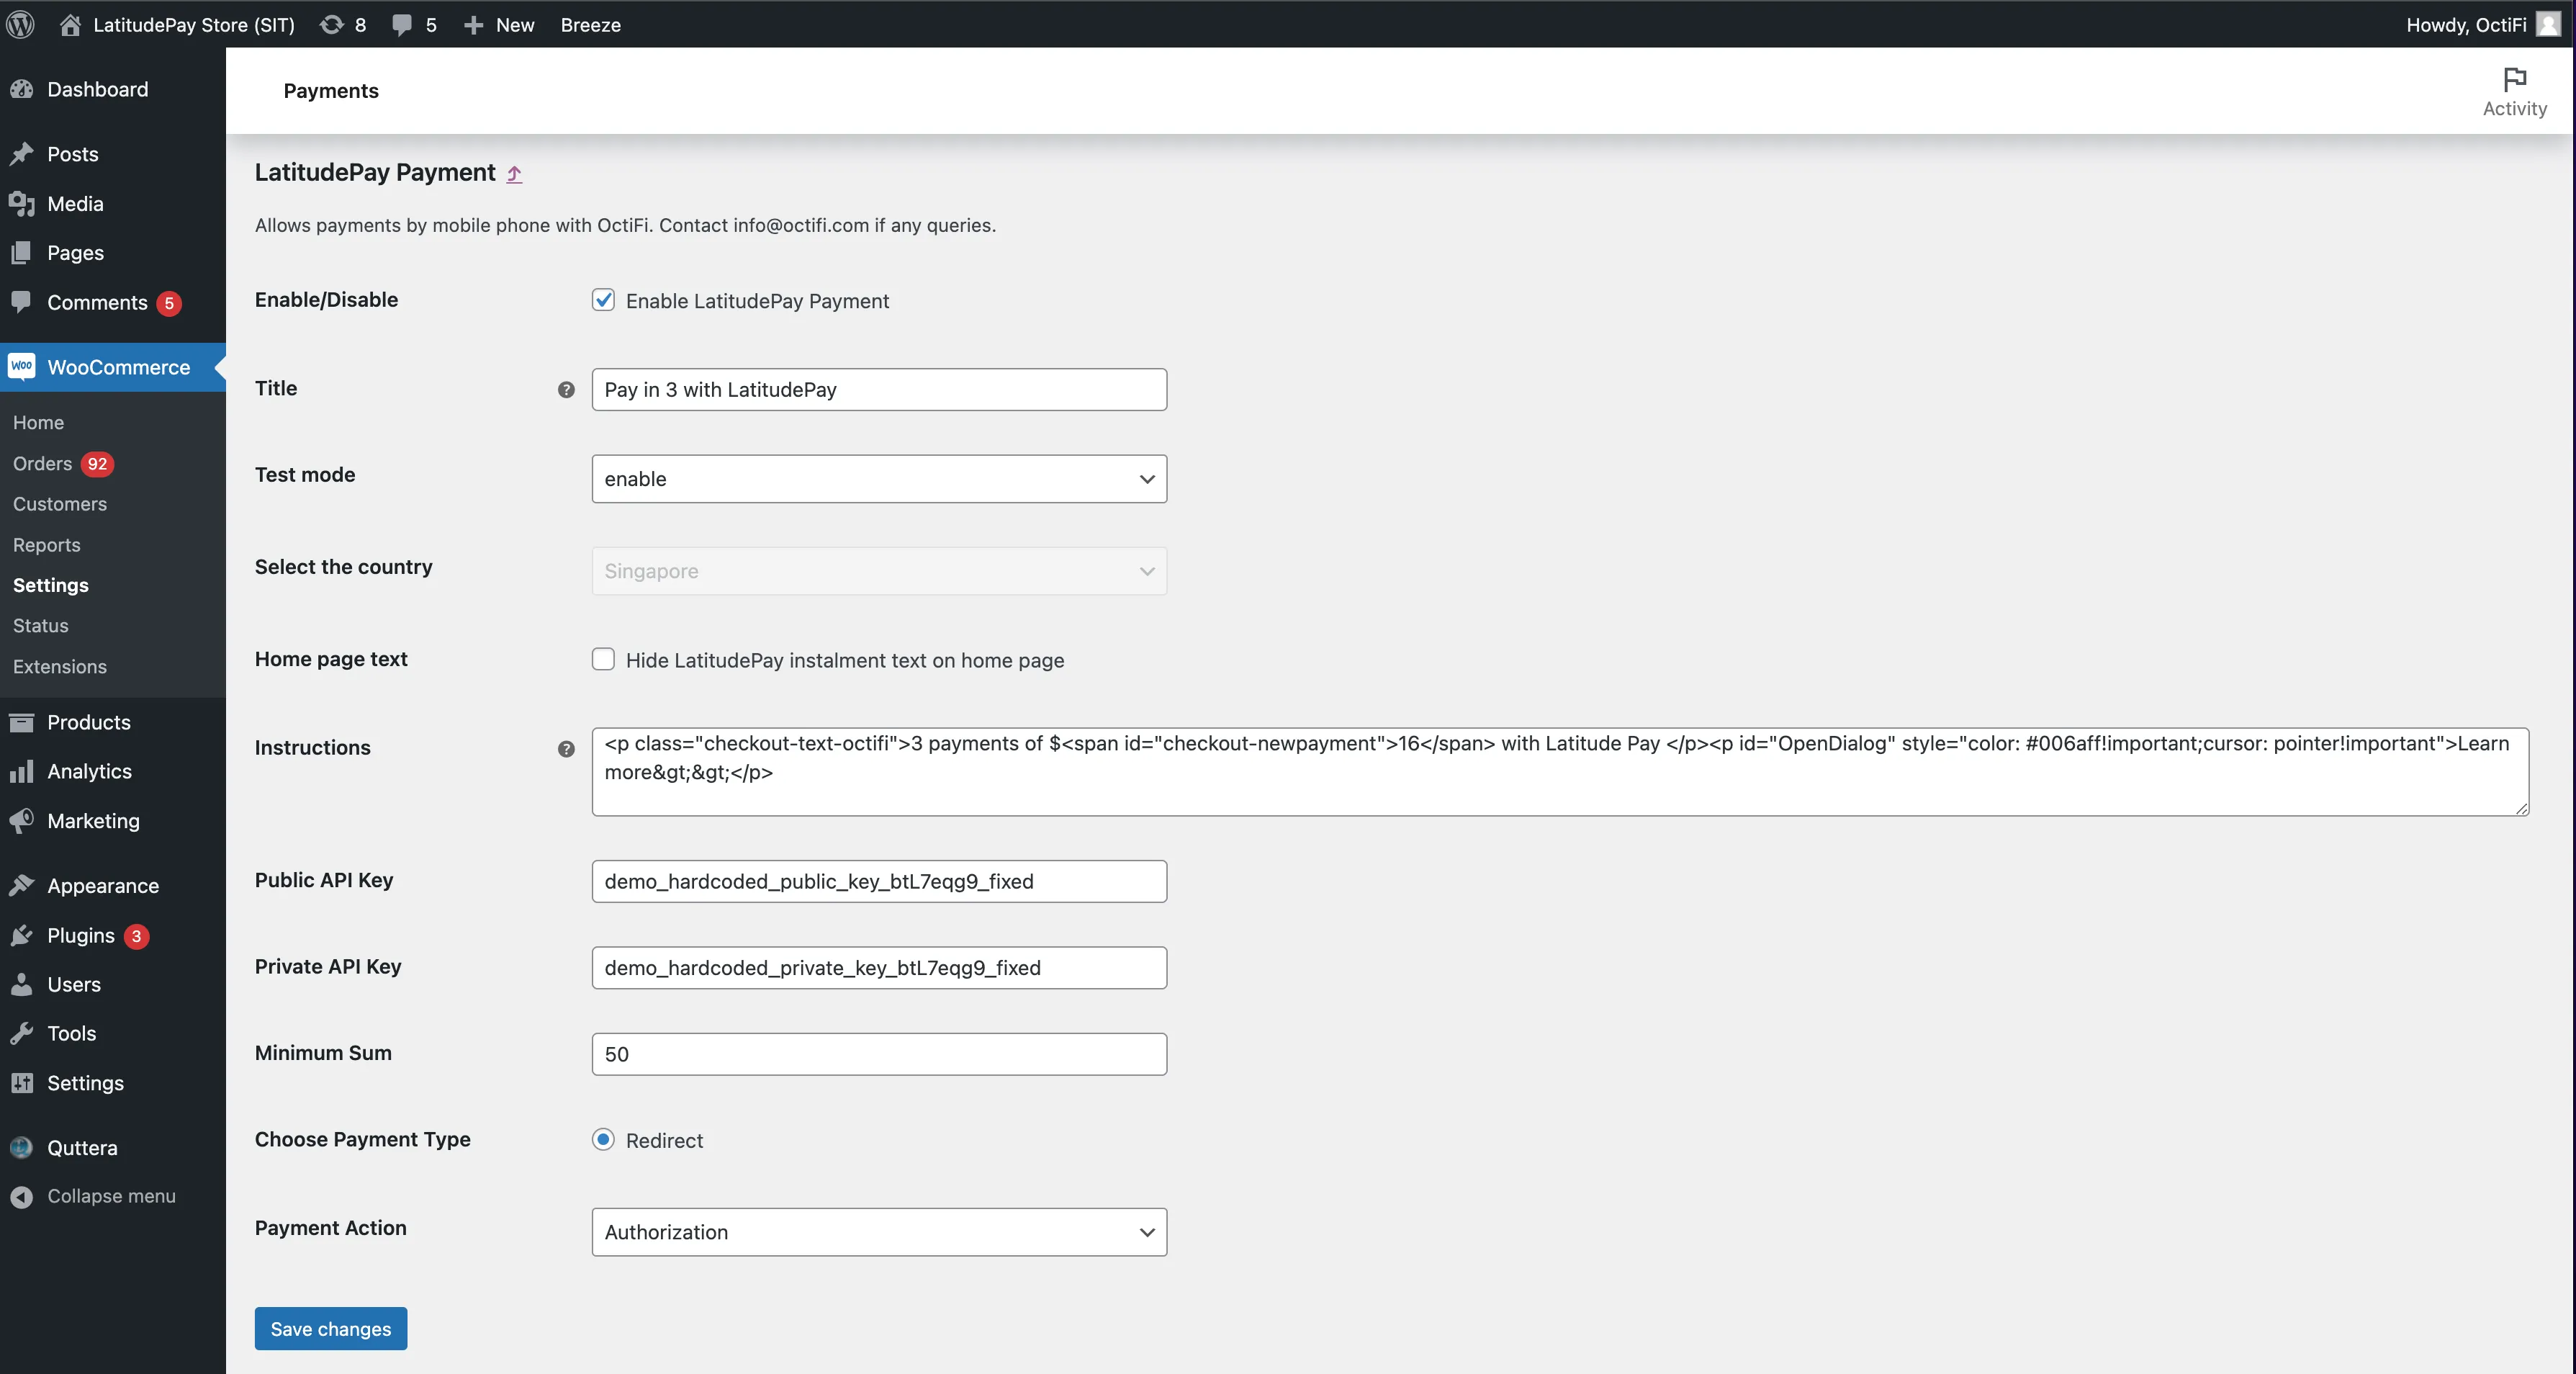This screenshot has height=1374, width=2576.
Task: Click the user avatar next to Howdy, OctiFi
Action: (x=2548, y=24)
